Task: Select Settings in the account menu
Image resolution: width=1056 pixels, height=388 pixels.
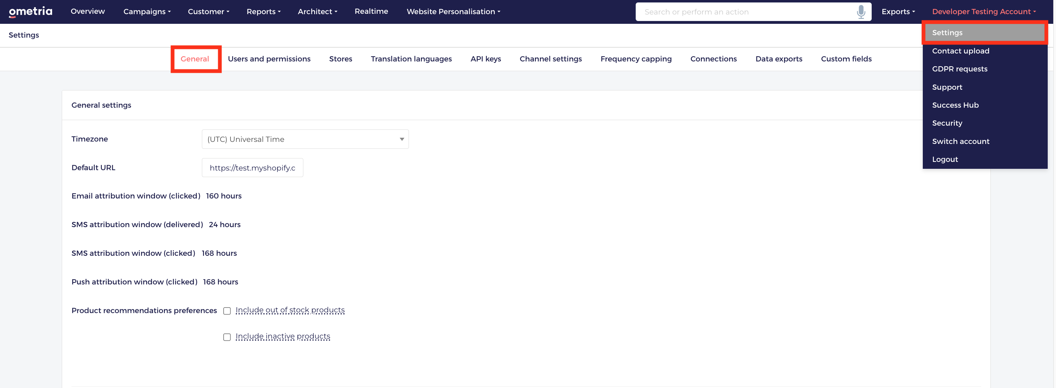Action: tap(985, 33)
